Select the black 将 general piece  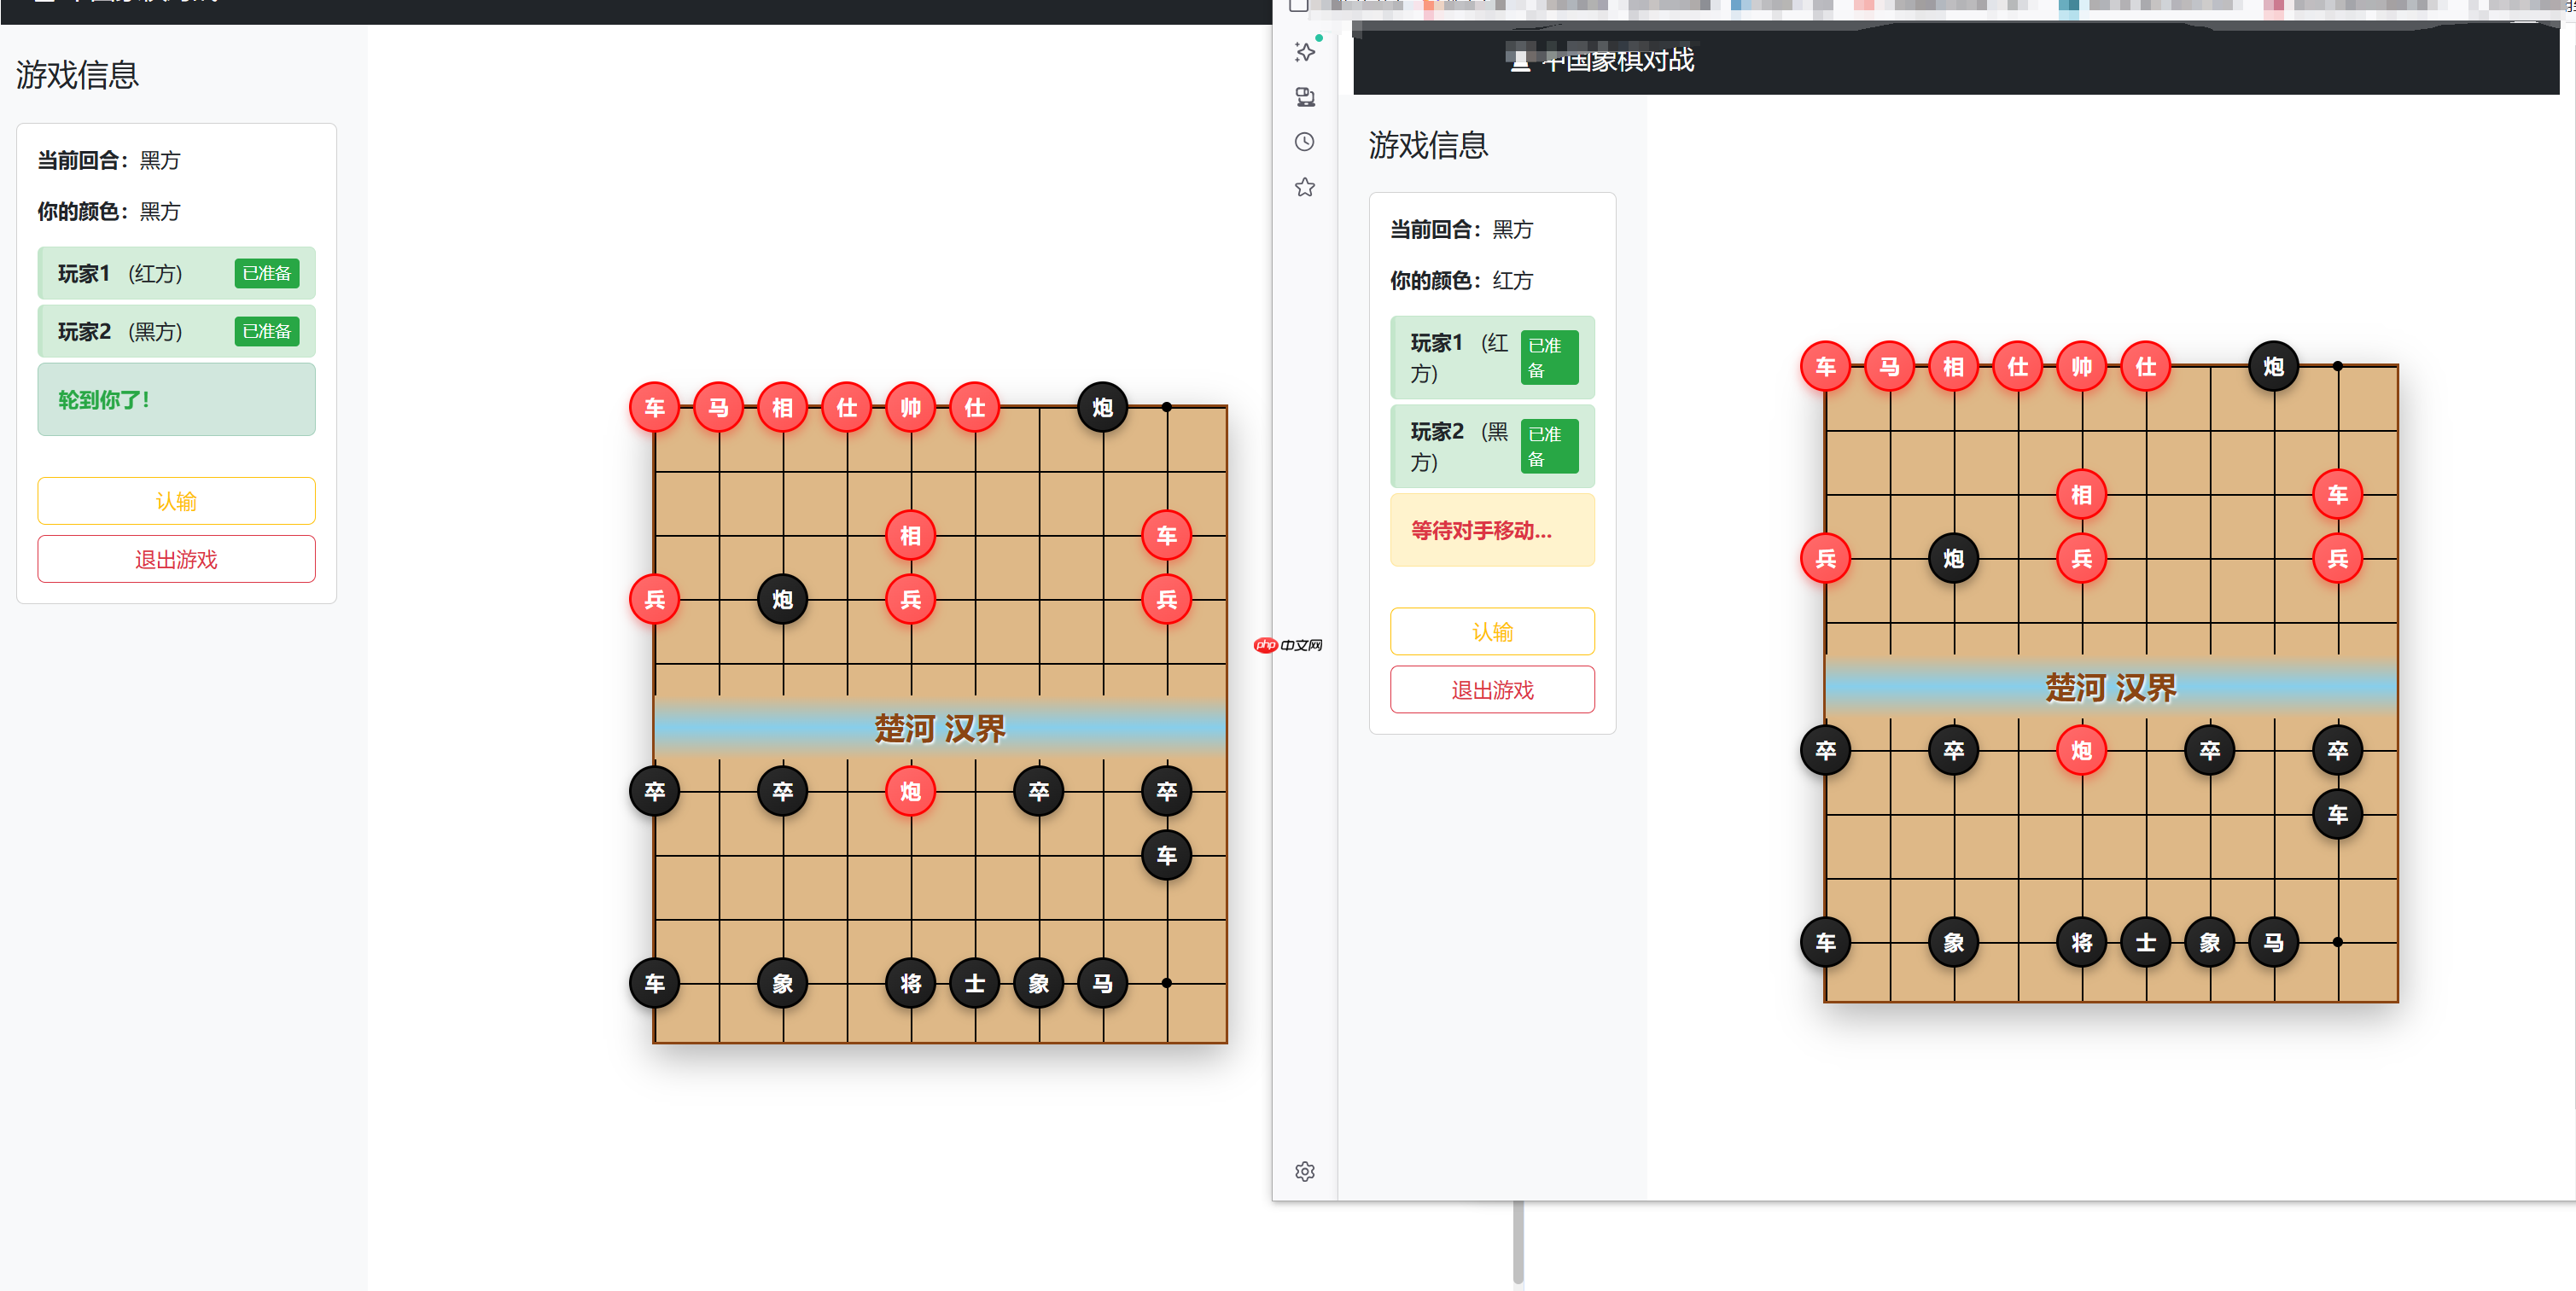(910, 983)
